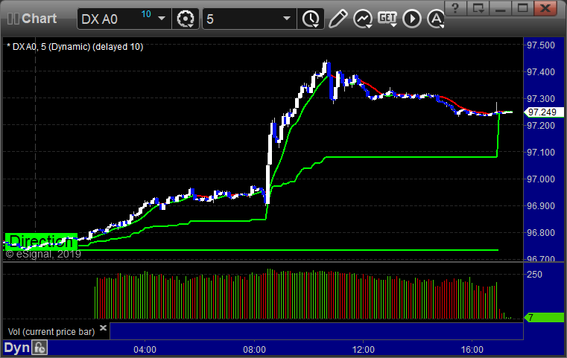567x358 pixels.
Task: Close the Vol study pane X
Action: tap(103, 328)
